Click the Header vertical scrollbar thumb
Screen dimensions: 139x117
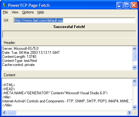134,56
